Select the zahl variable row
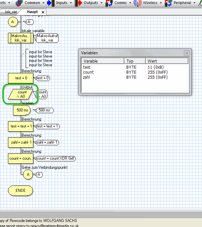 pos(135,77)
